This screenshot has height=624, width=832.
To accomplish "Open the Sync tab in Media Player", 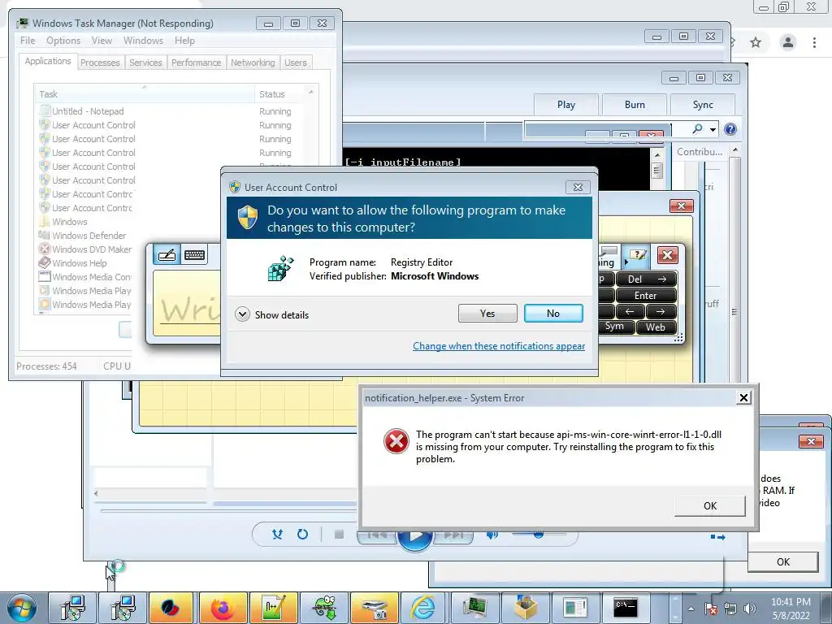I will tap(703, 105).
